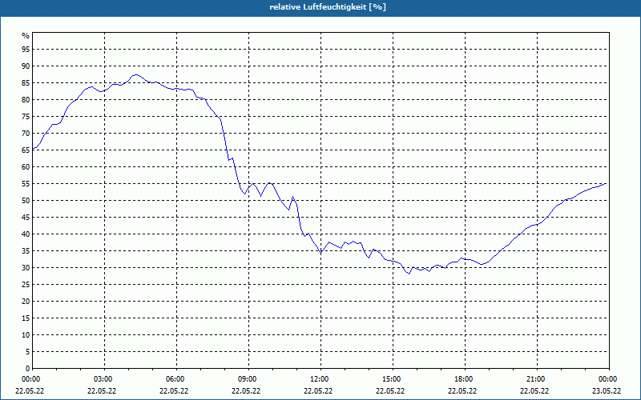This screenshot has width=641, height=400.
Task: Click the y-axis value "0" at the origin
Action: coord(28,369)
